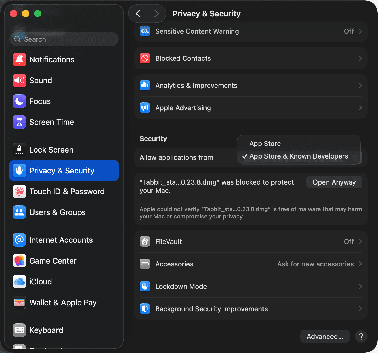The height and width of the screenshot is (353, 378).
Task: Click the Lock Screen icon
Action: [x=19, y=150]
